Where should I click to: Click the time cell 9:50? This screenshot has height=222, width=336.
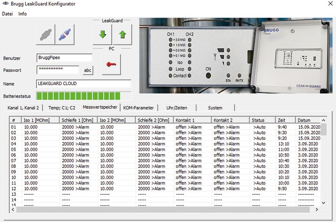[282, 188]
